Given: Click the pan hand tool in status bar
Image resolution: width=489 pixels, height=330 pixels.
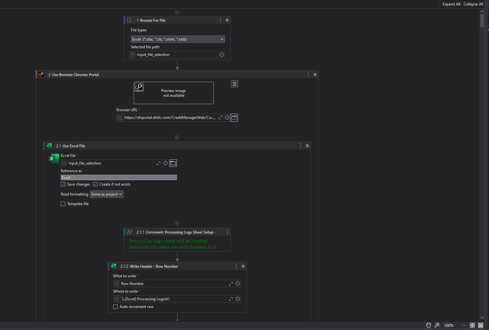Looking at the screenshot, I should click(429, 325).
